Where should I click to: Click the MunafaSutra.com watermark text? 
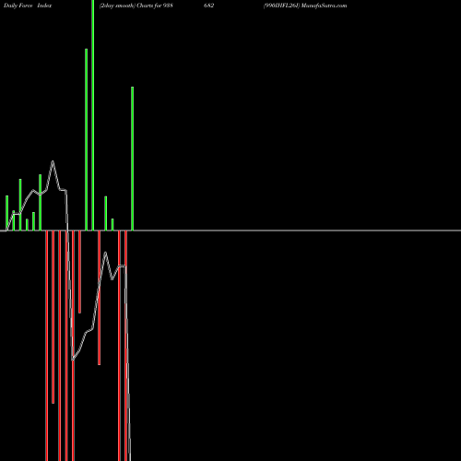point(325,6)
